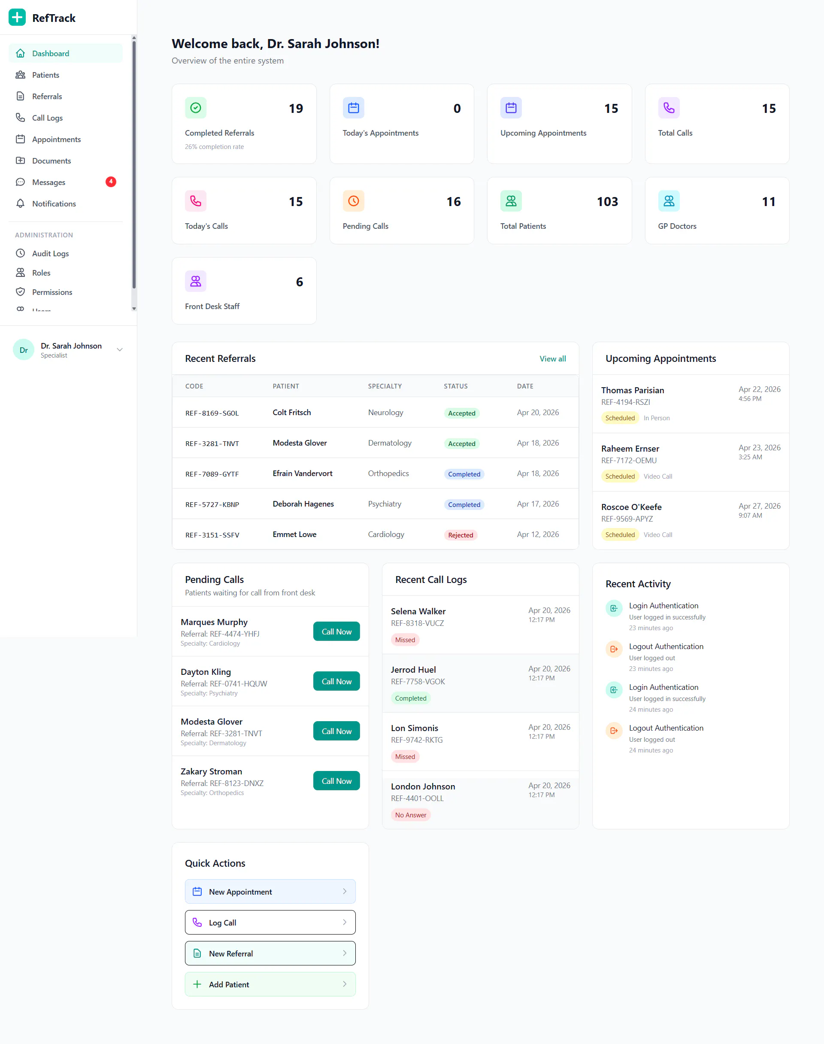
Task: Click the Selena Walker call log entry
Action: coord(480,625)
